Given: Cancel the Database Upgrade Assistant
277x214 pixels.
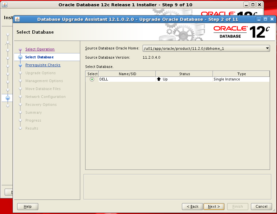Looking at the screenshot, I should pyautogui.click(x=261, y=206).
